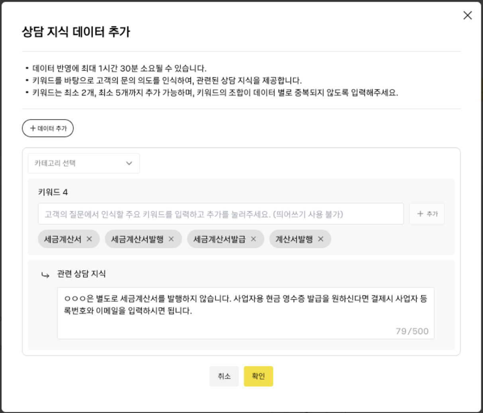The image size is (483, 413).
Task: Delete the 세금계산서발행 keyword chip
Action: click(x=172, y=239)
